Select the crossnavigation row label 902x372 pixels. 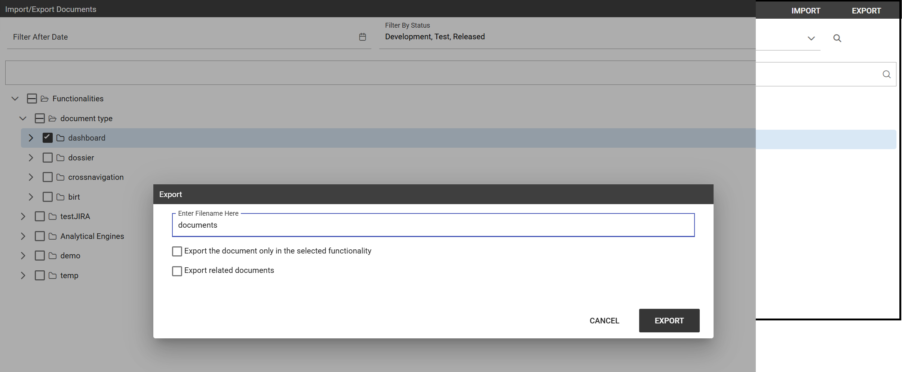tap(96, 177)
